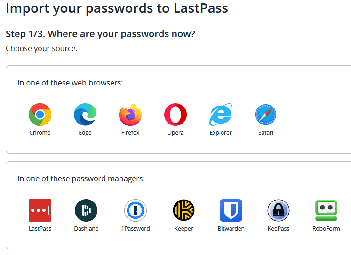Select the Dashlane icon
Screen dimensions: 351x255
[x=86, y=210]
